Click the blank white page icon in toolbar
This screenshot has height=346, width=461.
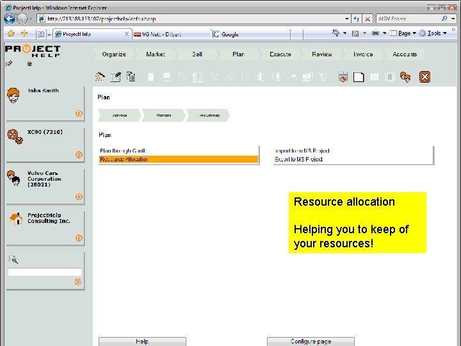coord(359,77)
